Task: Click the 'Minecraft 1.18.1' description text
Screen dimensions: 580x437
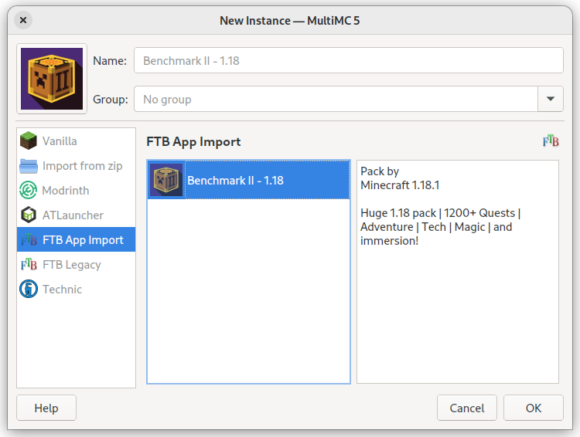Action: [x=400, y=185]
